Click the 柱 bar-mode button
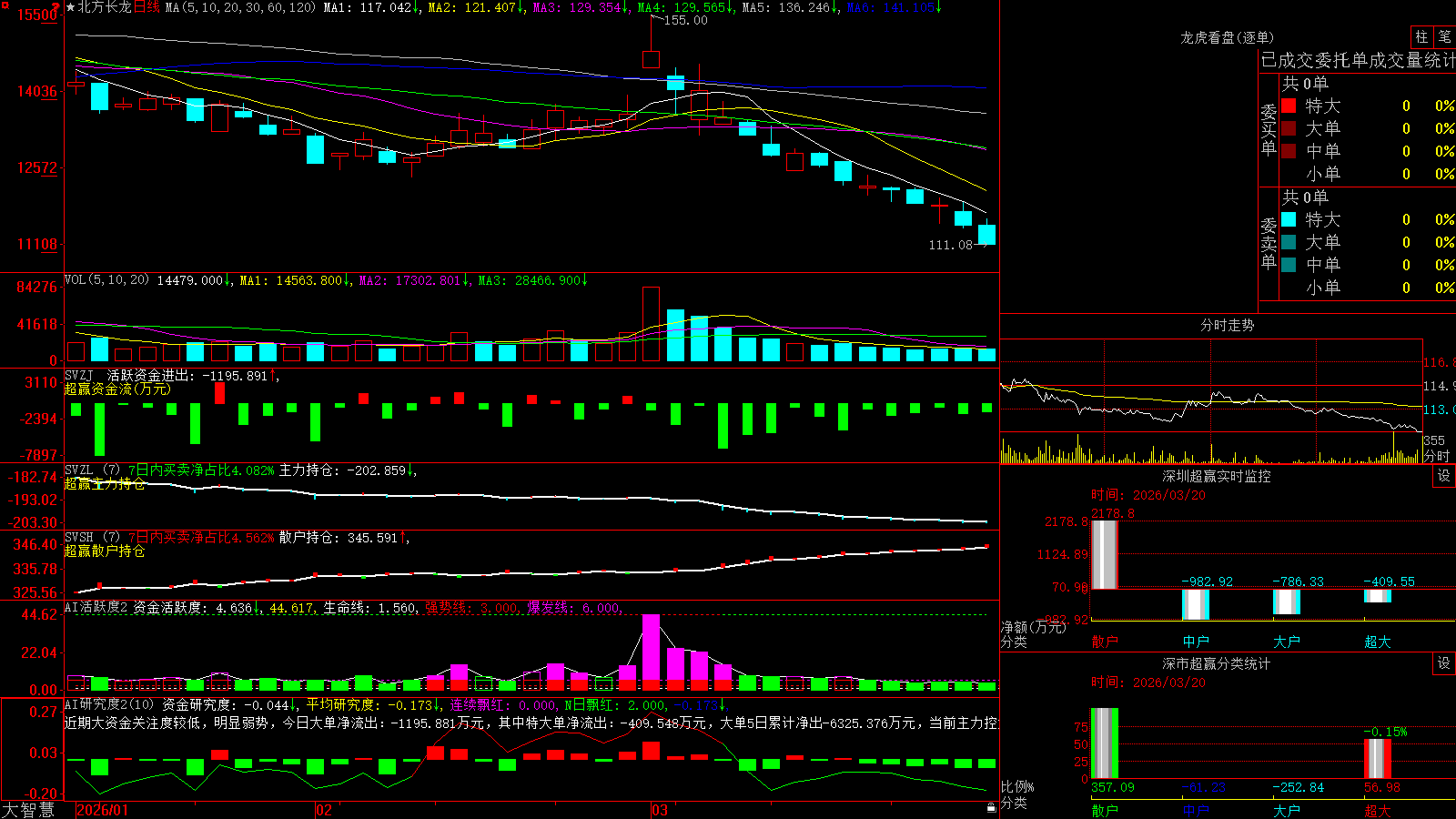The height and width of the screenshot is (819, 1456). [x=1421, y=37]
